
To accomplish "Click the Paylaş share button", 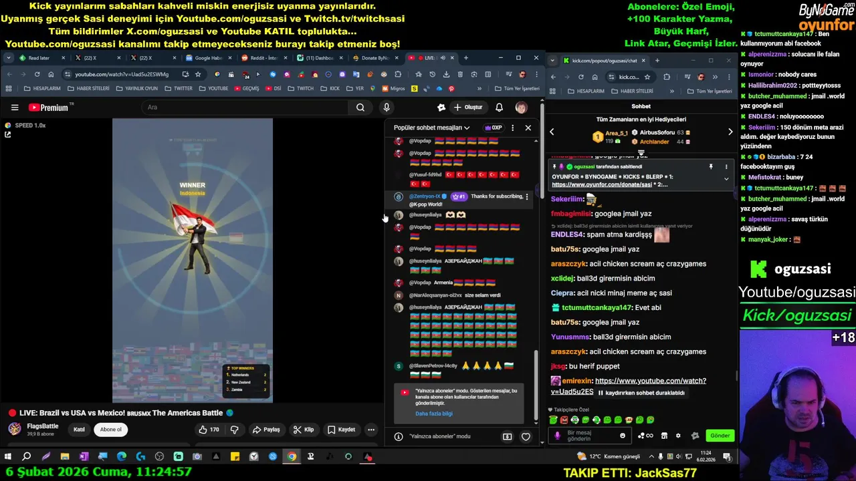I will pyautogui.click(x=266, y=430).
